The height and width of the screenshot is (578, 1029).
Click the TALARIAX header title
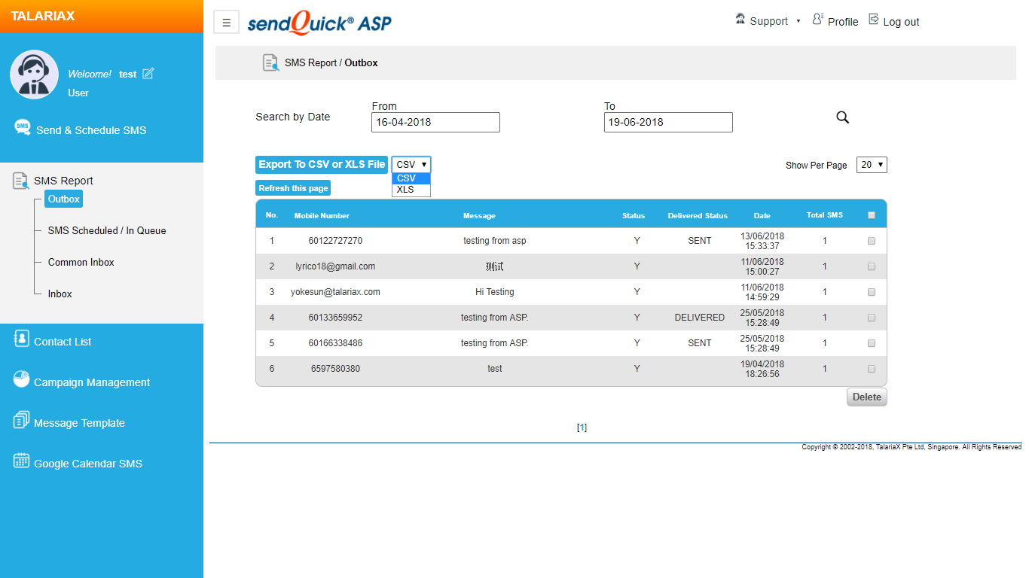tap(43, 16)
